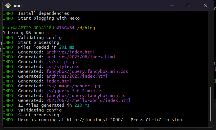
Task: Click the /d/blog path in the prompt
Action: point(86,28)
